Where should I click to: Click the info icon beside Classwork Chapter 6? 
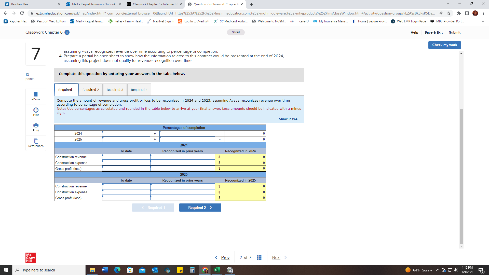point(67,32)
